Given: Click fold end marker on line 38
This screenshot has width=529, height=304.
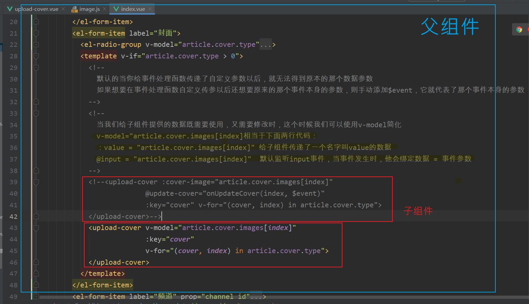Looking at the screenshot, I should [x=36, y=171].
